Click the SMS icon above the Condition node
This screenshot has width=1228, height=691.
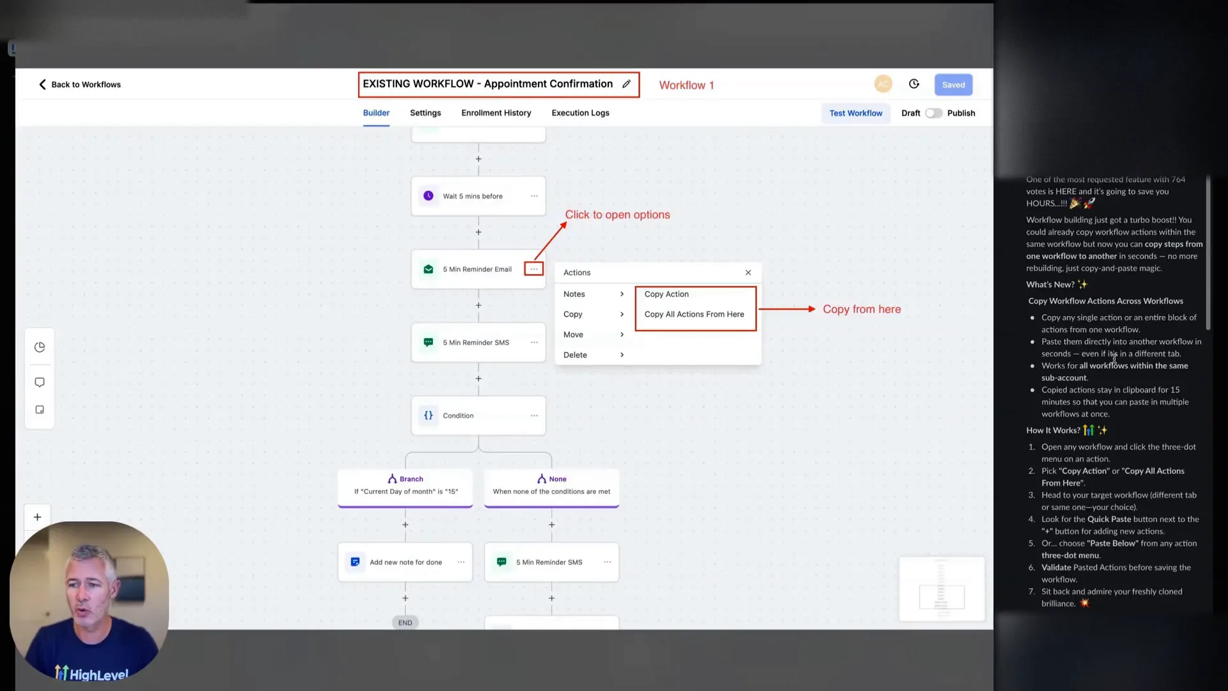(x=429, y=342)
